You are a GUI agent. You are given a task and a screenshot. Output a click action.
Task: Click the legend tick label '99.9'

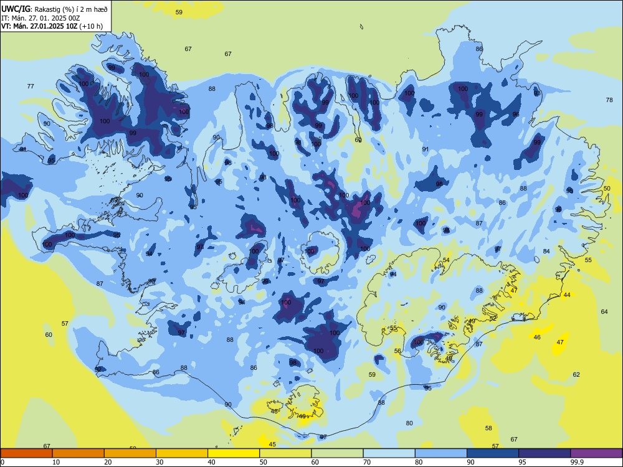pos(577,462)
